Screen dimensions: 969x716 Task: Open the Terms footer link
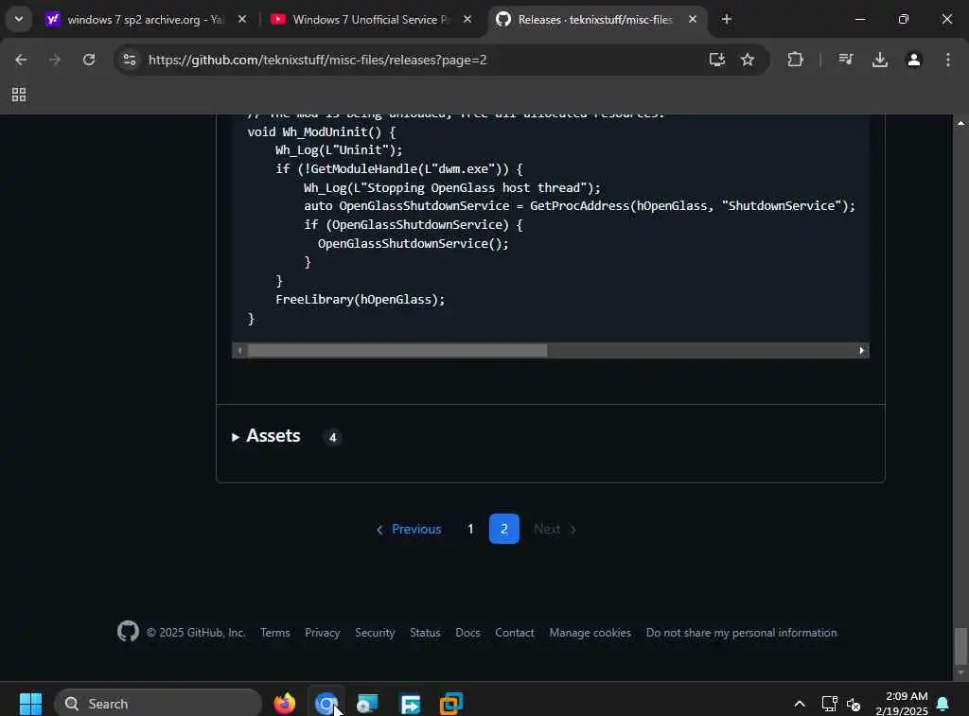[x=275, y=633]
